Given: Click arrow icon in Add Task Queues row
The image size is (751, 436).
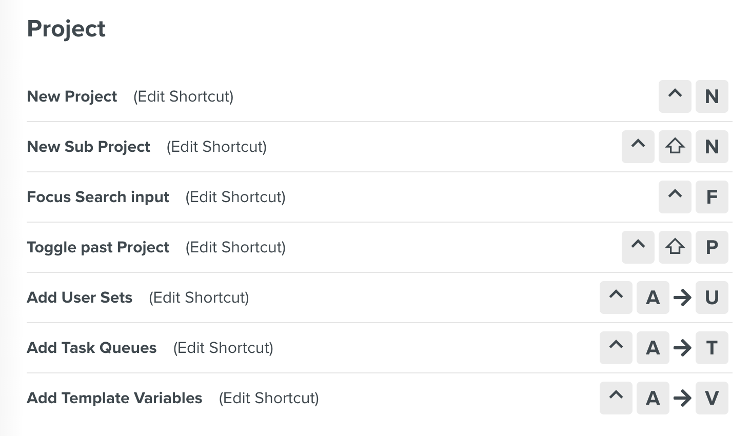Looking at the screenshot, I should (x=682, y=348).
